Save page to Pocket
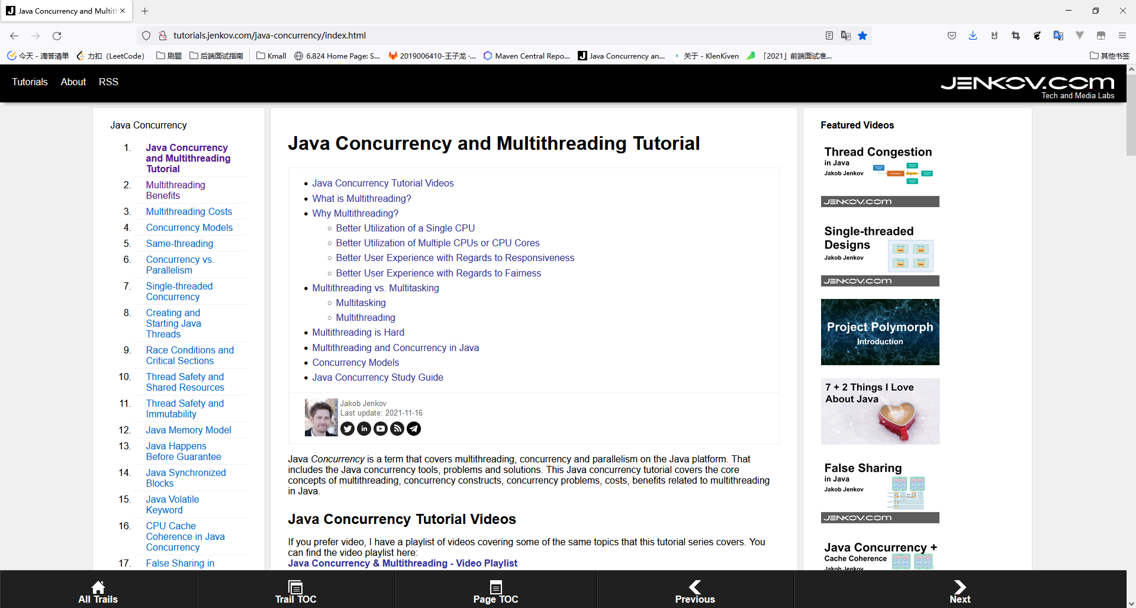The image size is (1136, 608). (951, 36)
